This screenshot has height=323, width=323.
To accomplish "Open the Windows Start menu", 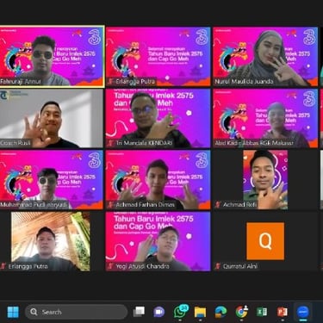I will pos(13,312).
